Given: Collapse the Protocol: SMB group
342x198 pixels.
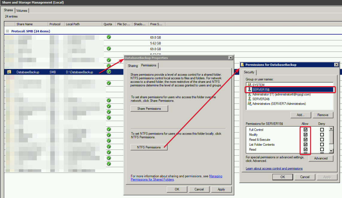Looking at the screenshot, I should point(7,31).
